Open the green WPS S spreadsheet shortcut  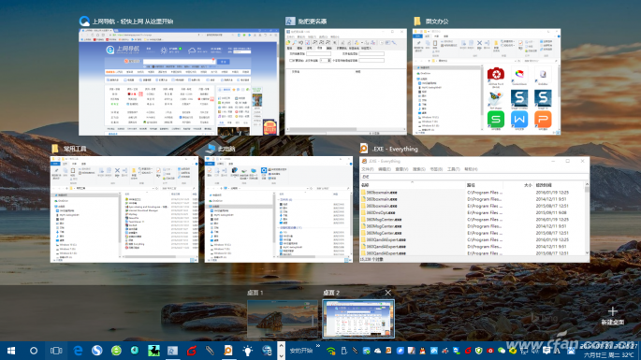tap(495, 120)
